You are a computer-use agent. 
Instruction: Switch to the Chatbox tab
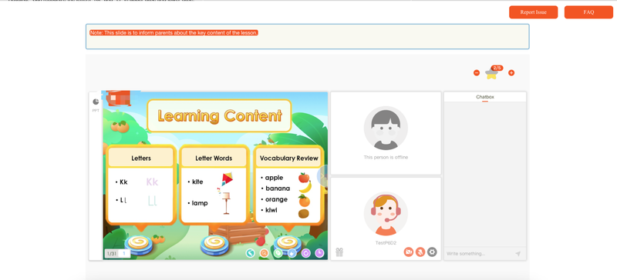click(485, 97)
